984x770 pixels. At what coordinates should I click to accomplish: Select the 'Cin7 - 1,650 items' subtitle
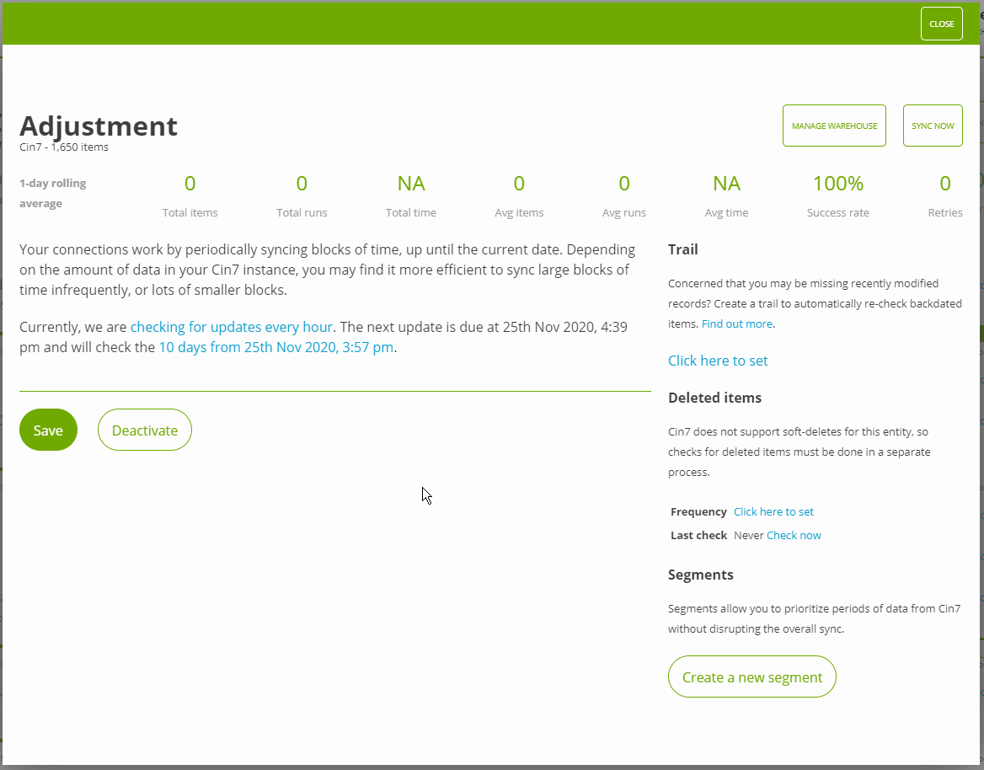[63, 147]
